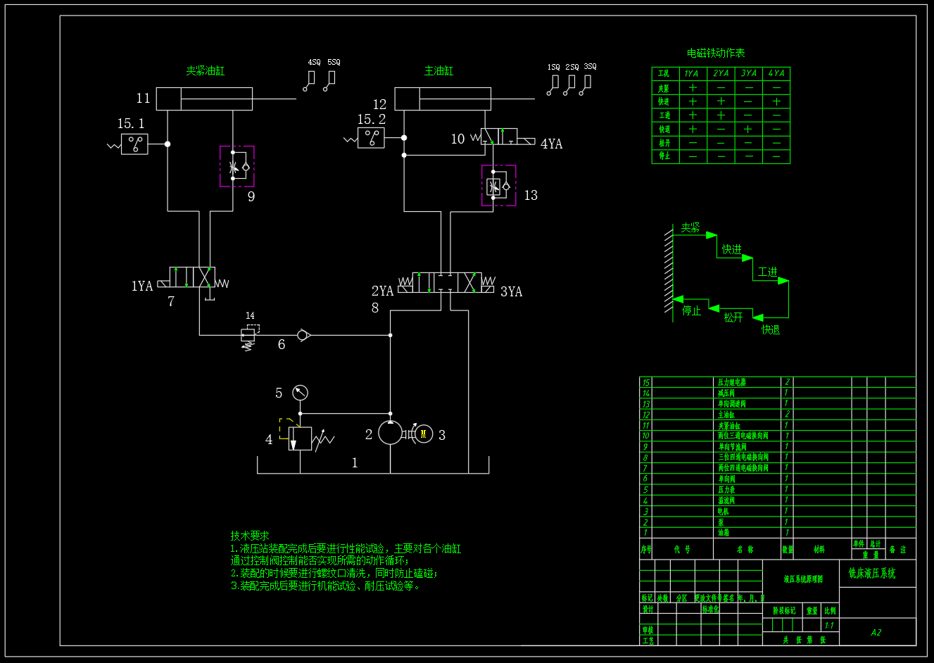Screen dimensions: 934x663
Task: Click the 4YA label beside valve 10
Action: (x=551, y=144)
